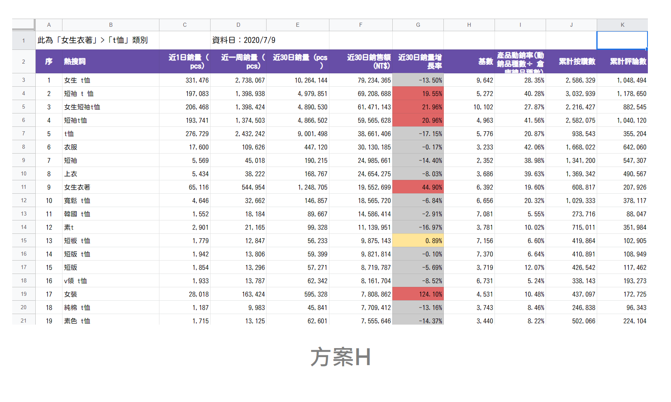The width and height of the screenshot is (671, 402).
Task: Select row 2 header
Action: tap(24, 62)
